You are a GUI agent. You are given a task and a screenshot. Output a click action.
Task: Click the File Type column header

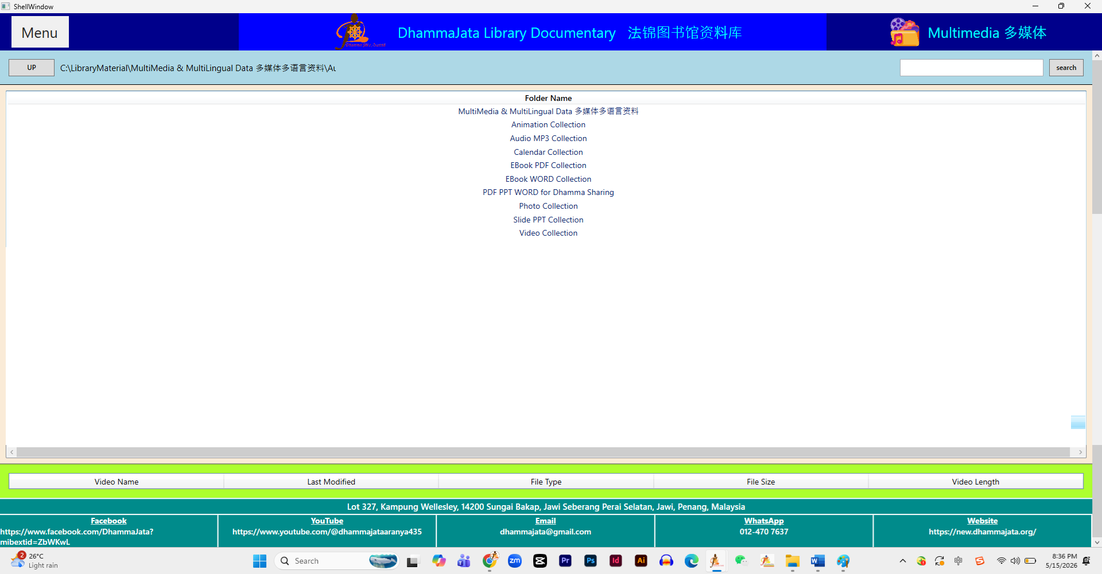coord(546,482)
